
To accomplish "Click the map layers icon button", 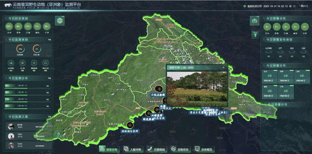I will [254, 21].
